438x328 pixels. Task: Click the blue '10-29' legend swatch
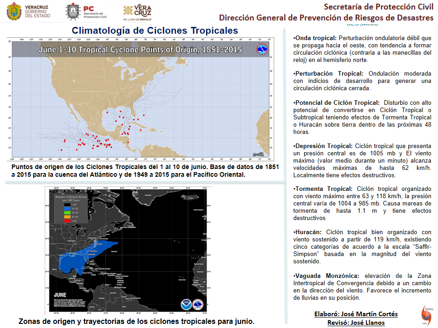(x=67, y=208)
